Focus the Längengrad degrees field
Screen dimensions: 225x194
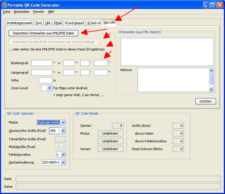[x=69, y=72]
